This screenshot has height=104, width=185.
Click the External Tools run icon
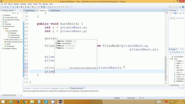point(21,7)
